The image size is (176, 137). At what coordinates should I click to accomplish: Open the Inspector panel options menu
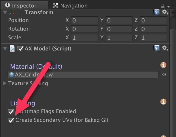point(171,7)
